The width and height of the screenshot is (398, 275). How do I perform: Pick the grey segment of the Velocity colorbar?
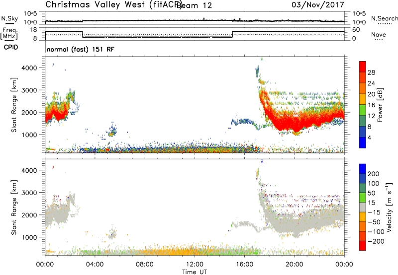tap(363, 207)
